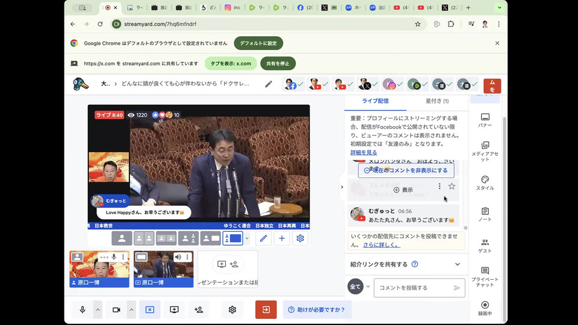Open camera options arrow beside camera

(131, 309)
